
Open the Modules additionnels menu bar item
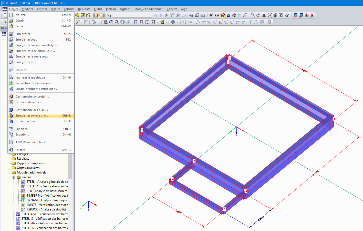(x=149, y=9)
